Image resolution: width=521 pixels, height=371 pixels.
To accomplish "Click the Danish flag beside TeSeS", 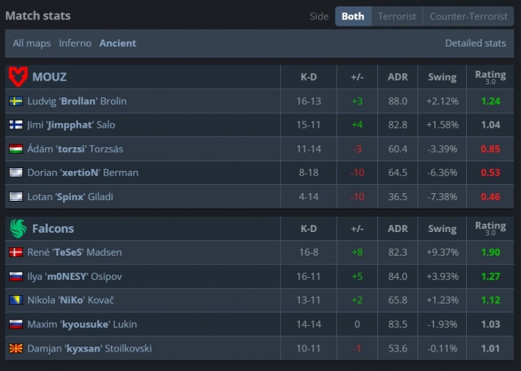I will (16, 252).
